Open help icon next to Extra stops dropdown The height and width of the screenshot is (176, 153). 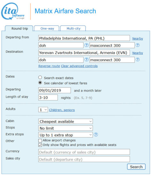point(96,134)
